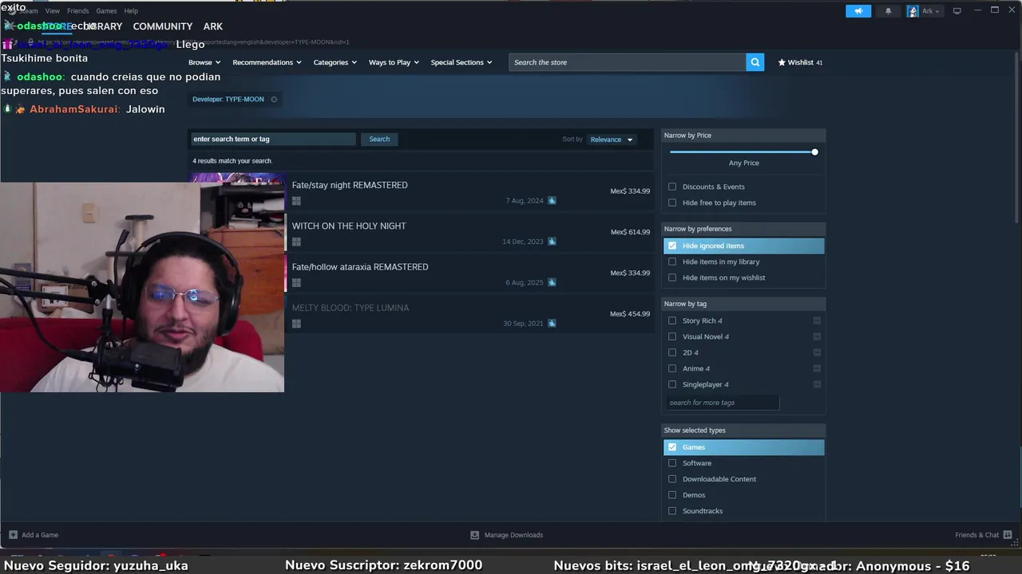1022x574 pixels.
Task: Click the blue announcements megaphone icon
Action: [x=858, y=11]
